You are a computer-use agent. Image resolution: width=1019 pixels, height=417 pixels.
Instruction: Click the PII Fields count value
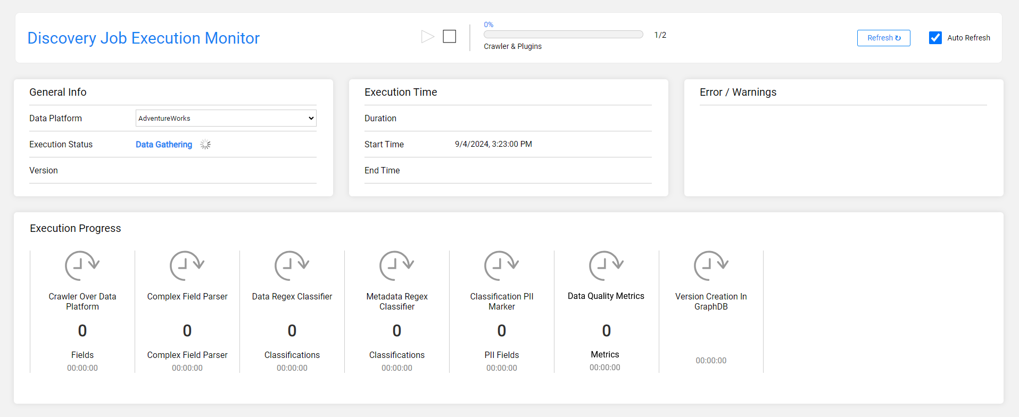coord(501,331)
